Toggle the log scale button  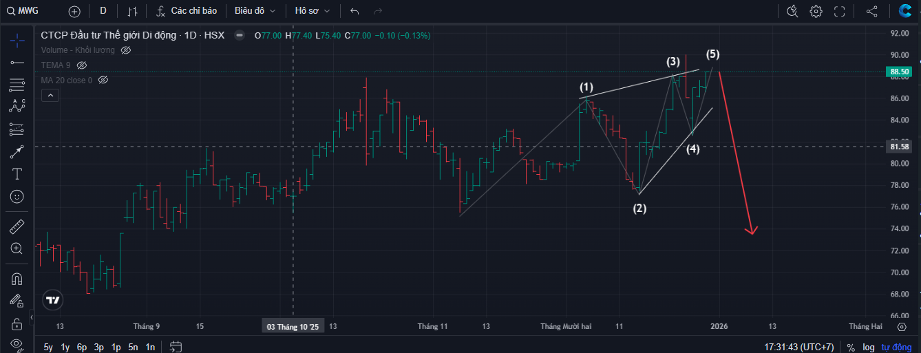click(869, 347)
